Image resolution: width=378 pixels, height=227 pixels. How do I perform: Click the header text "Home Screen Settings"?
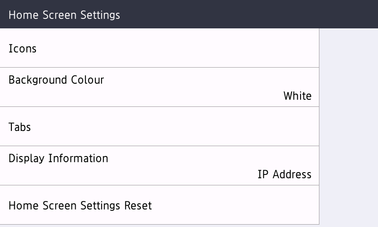tap(64, 15)
